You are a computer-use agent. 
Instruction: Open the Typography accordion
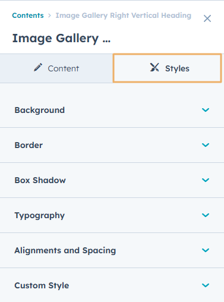tap(112, 215)
